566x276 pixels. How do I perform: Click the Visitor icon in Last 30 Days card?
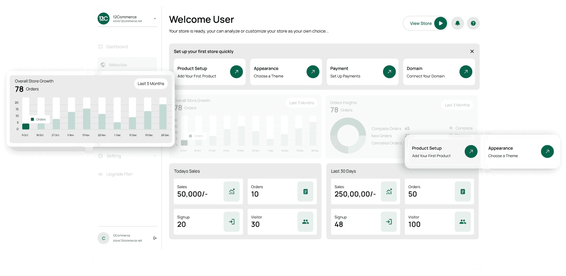[462, 222]
